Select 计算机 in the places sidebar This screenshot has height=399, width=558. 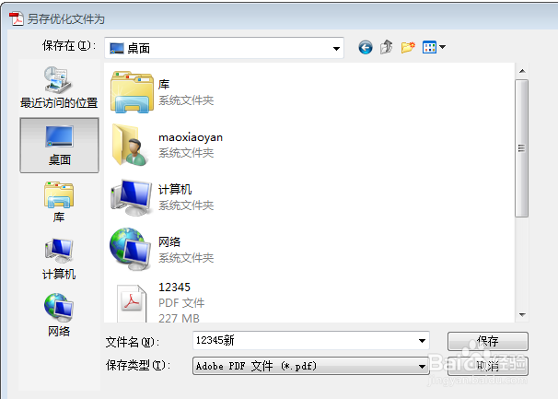pos(59,259)
